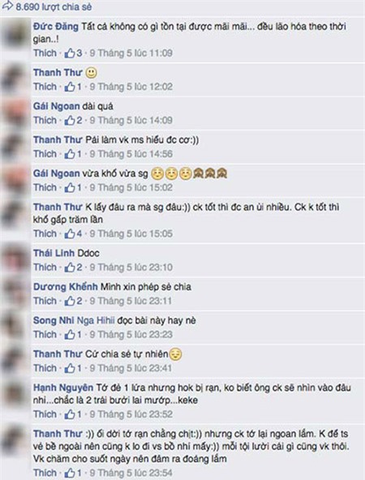Screen dimensions: 365x480
Task: Open the Hạnh Nguyên profile name link
Action: coord(63,388)
